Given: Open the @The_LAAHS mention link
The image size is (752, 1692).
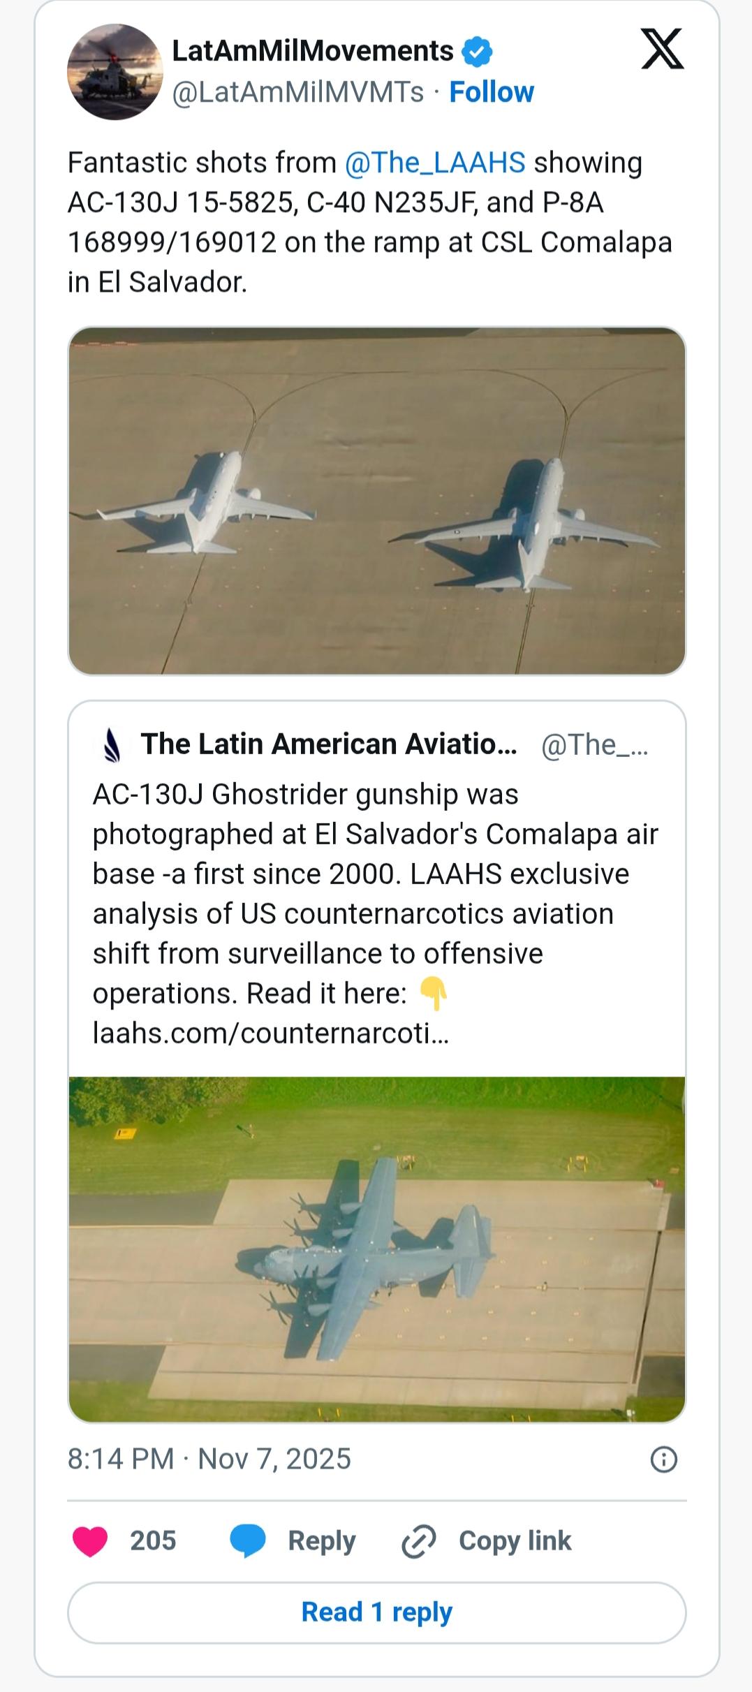Looking at the screenshot, I should 434,163.
